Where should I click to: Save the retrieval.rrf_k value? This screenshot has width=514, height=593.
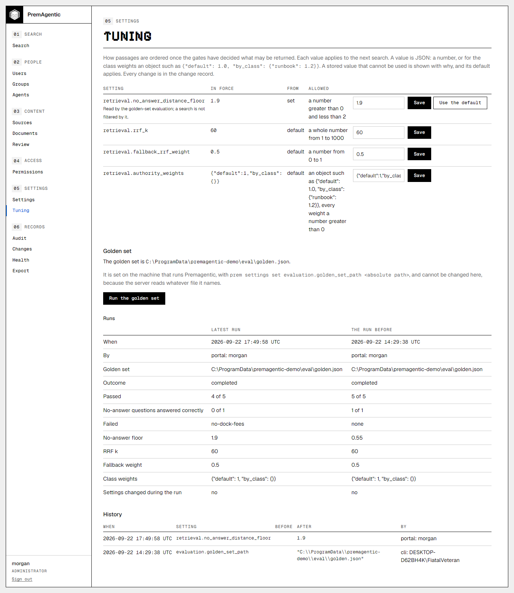click(419, 132)
